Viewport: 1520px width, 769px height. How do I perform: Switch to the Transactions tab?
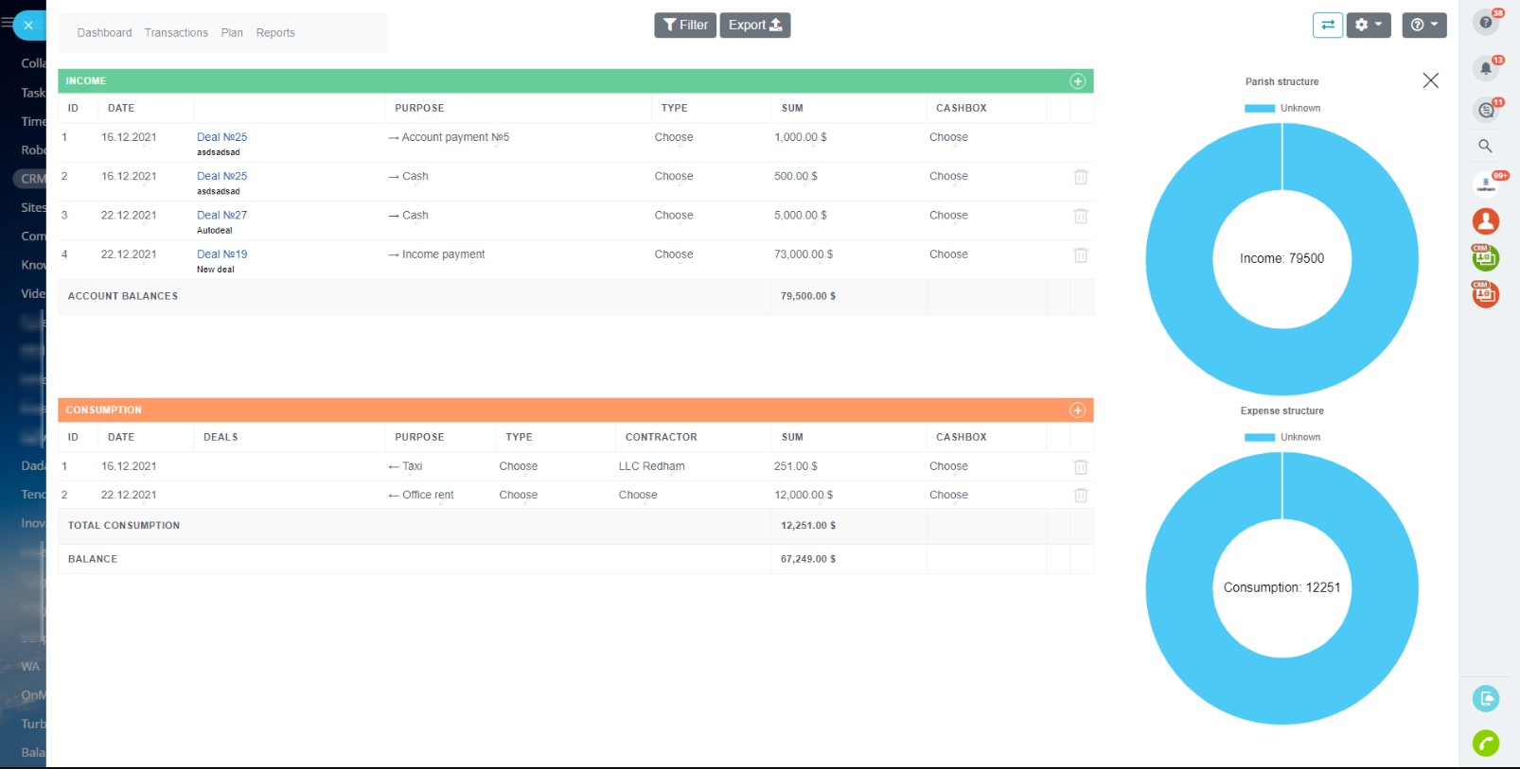click(x=176, y=33)
